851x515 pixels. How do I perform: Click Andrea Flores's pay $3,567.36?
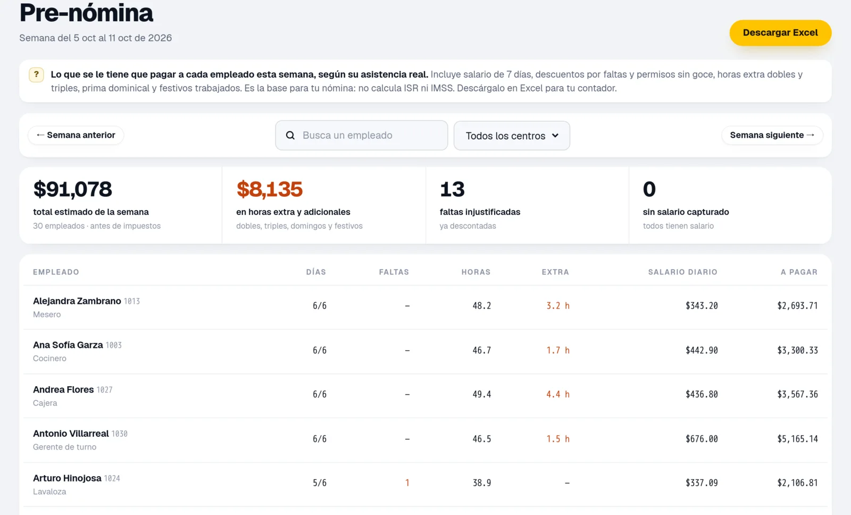coord(797,394)
